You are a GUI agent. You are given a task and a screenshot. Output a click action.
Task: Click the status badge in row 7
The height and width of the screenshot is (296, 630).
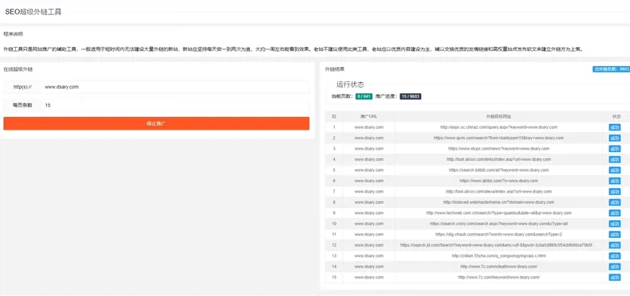pos(615,192)
